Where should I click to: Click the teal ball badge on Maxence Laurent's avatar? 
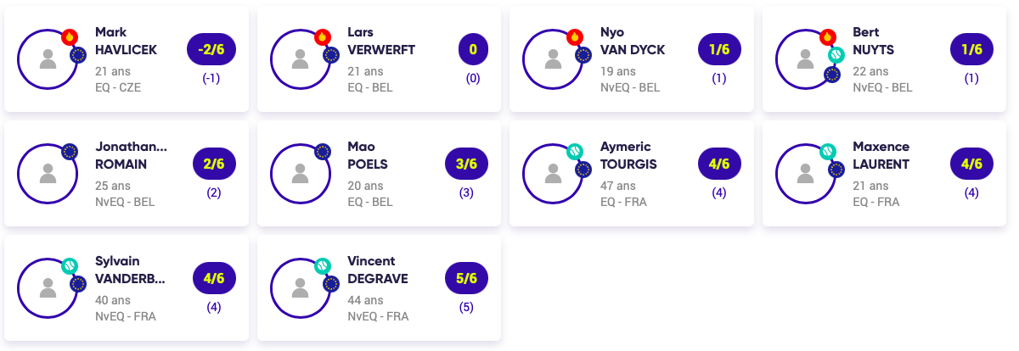(827, 152)
